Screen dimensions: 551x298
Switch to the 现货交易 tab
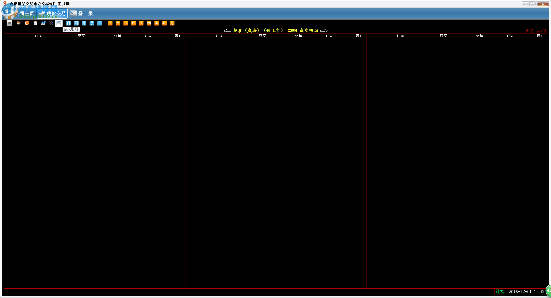(x=52, y=13)
